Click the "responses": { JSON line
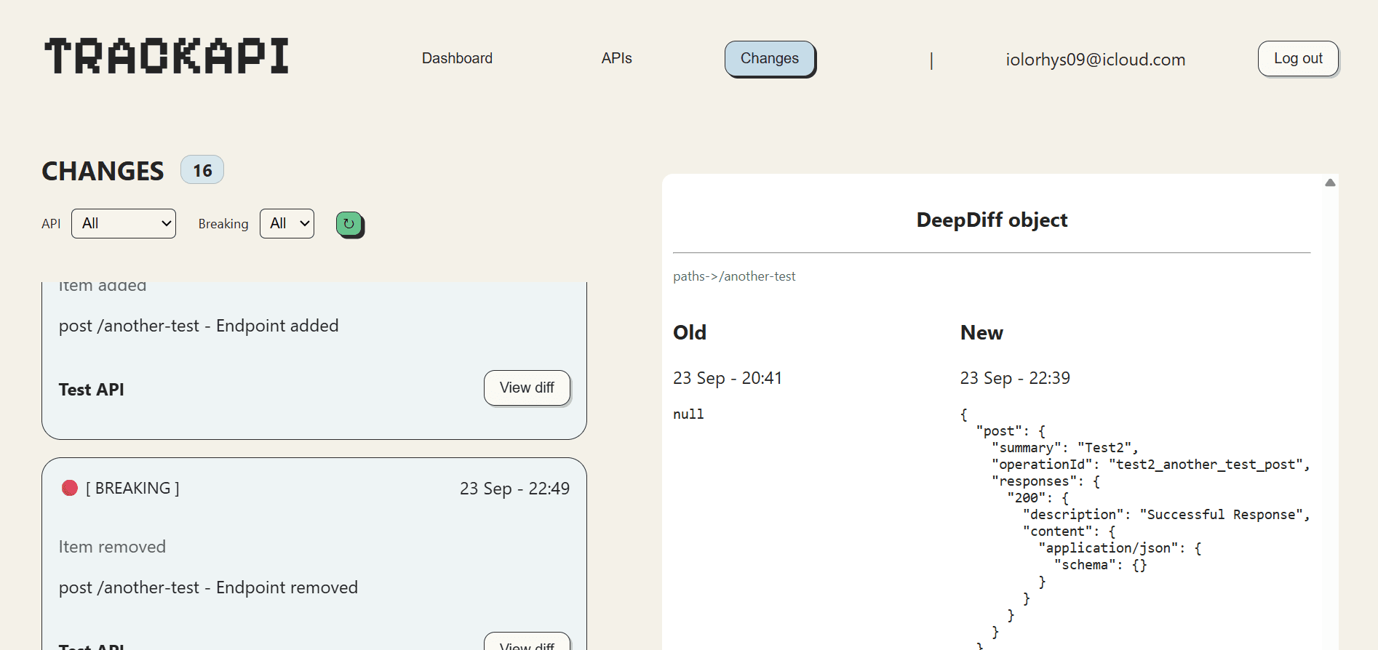Image resolution: width=1378 pixels, height=650 pixels. (x=1046, y=481)
